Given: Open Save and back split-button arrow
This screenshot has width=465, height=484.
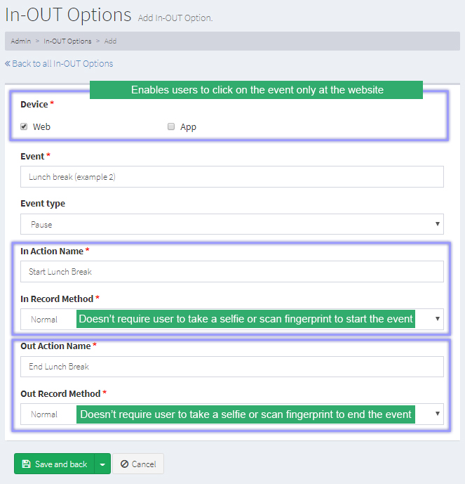Looking at the screenshot, I should pyautogui.click(x=102, y=464).
